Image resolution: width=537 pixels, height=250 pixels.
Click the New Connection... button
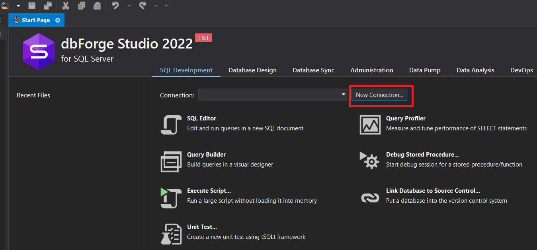tap(379, 95)
